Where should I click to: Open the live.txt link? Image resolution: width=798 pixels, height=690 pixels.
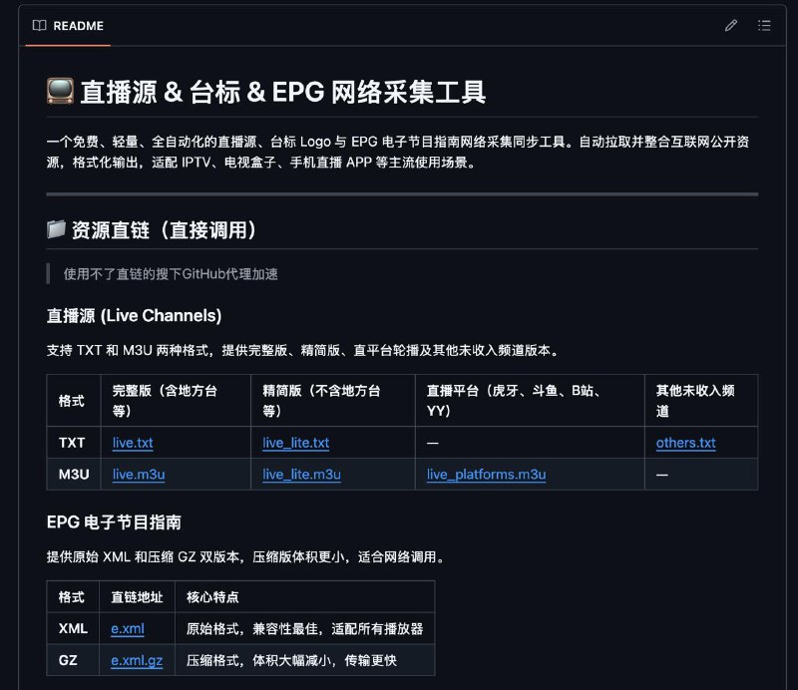coord(133,443)
